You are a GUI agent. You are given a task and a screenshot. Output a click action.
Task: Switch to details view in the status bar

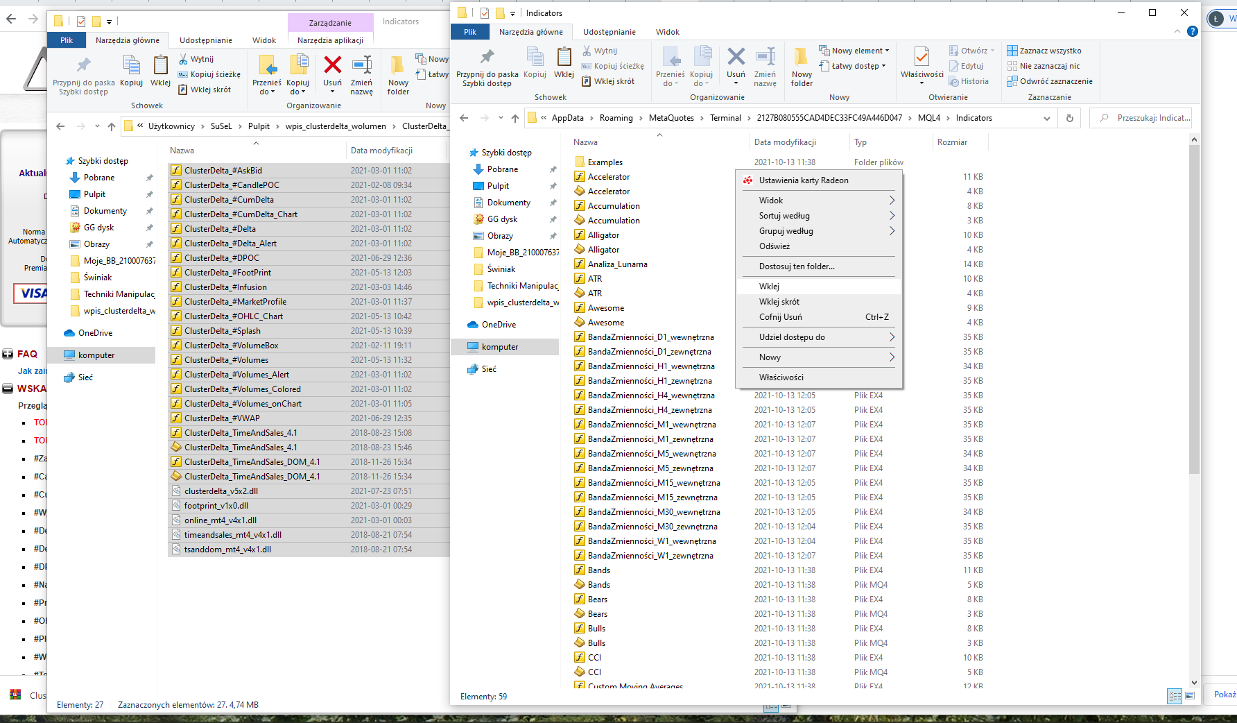pos(1175,696)
